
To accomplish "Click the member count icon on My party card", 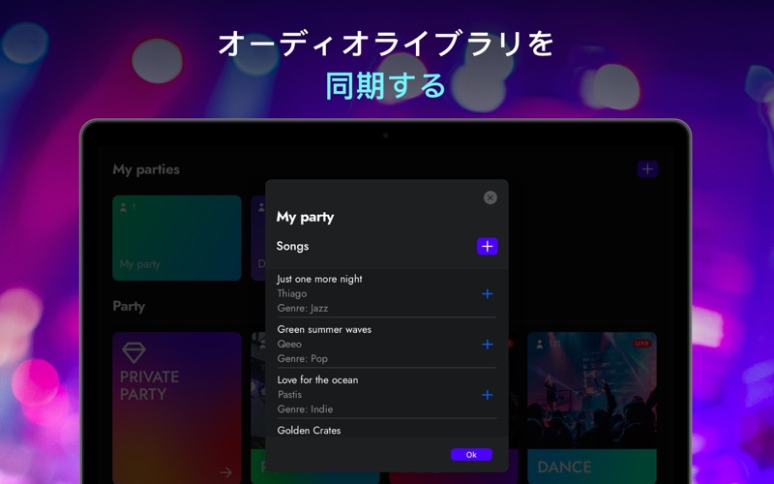I will coord(123,207).
